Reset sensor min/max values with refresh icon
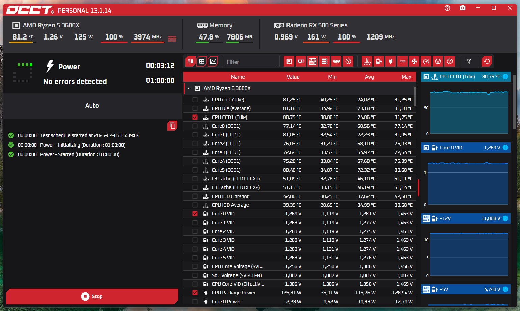Viewport: 520px width, 311px height. (487, 61)
